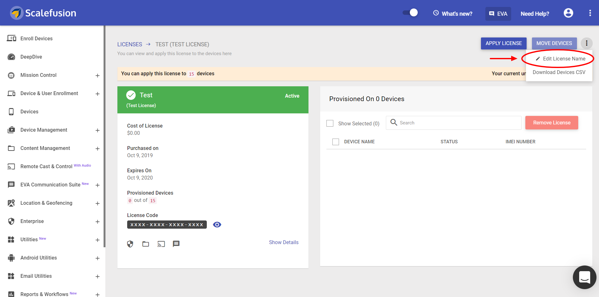599x297 pixels.
Task: Open the EVA button in header
Action: pyautogui.click(x=498, y=14)
